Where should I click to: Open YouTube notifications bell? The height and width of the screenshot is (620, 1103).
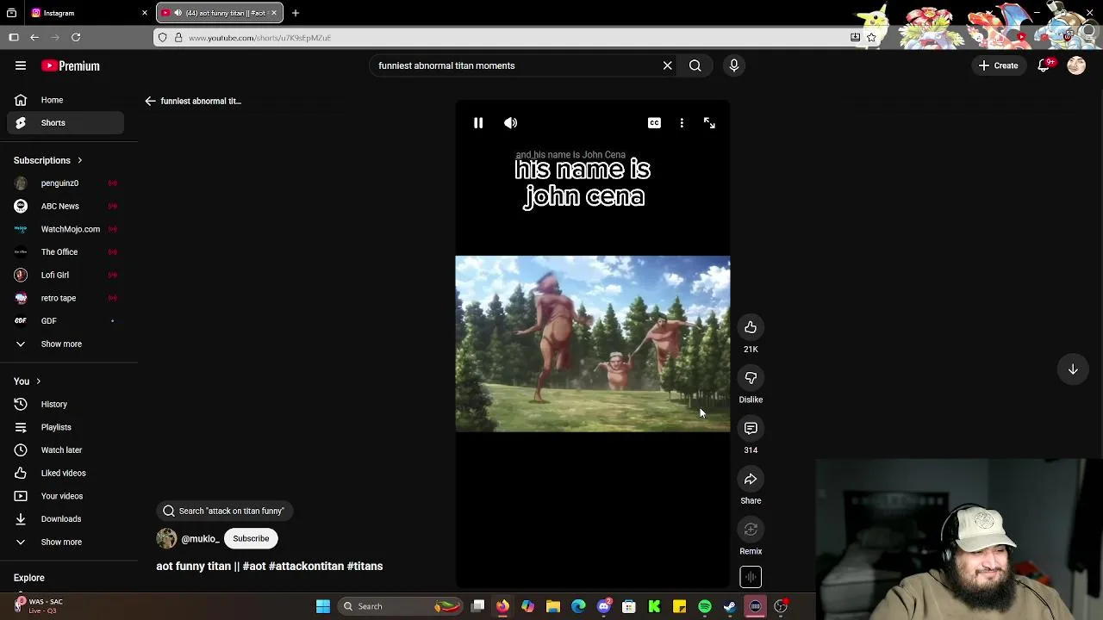pyautogui.click(x=1044, y=65)
